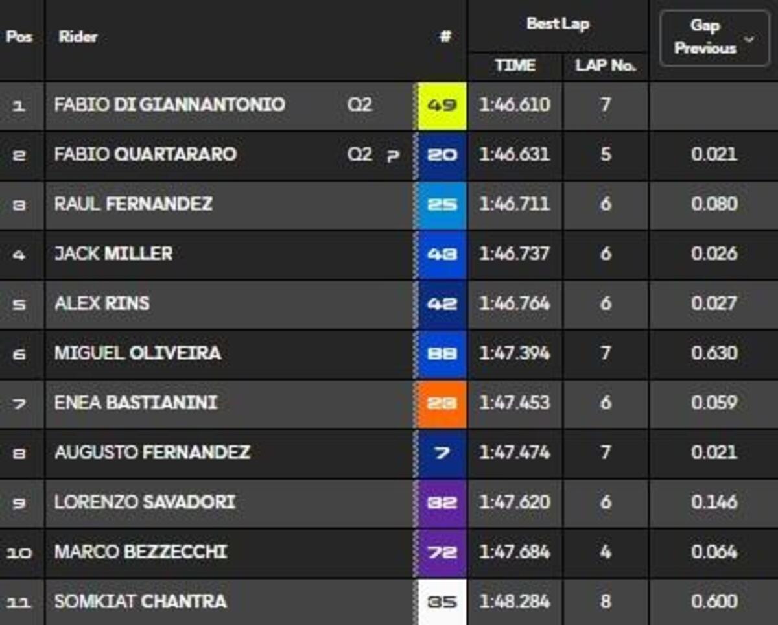
Task: Sort by the Pos column header
Action: (19, 37)
